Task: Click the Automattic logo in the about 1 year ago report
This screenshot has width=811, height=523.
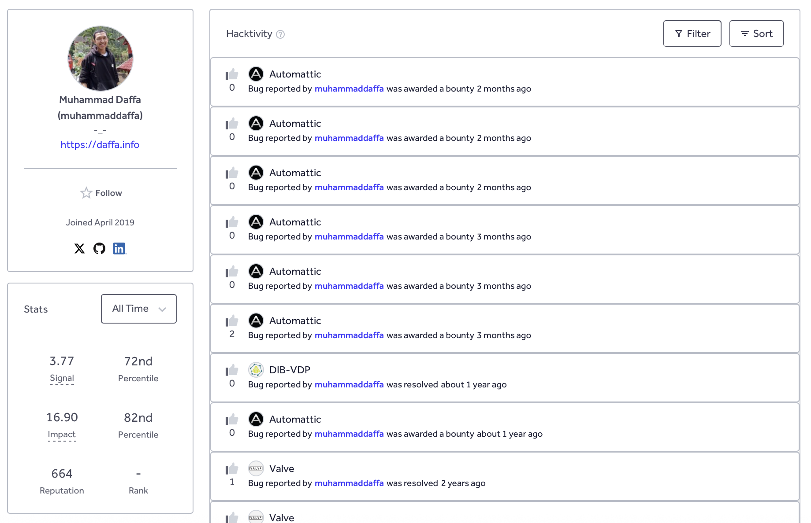Action: click(x=256, y=419)
